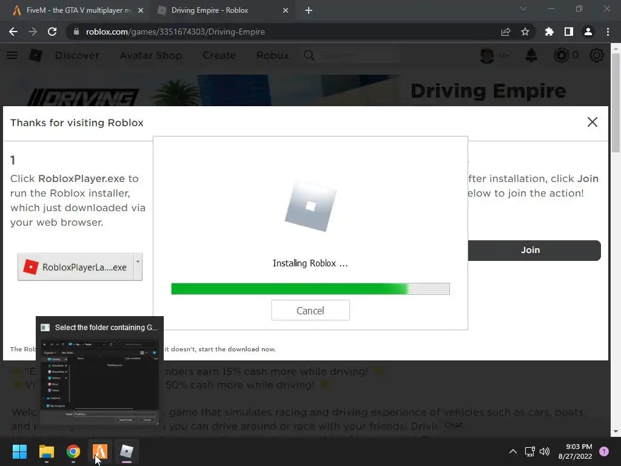Screen dimensions: 621x466
Task: Close the Thanks for visiting Roblox dialog
Action: (x=592, y=122)
